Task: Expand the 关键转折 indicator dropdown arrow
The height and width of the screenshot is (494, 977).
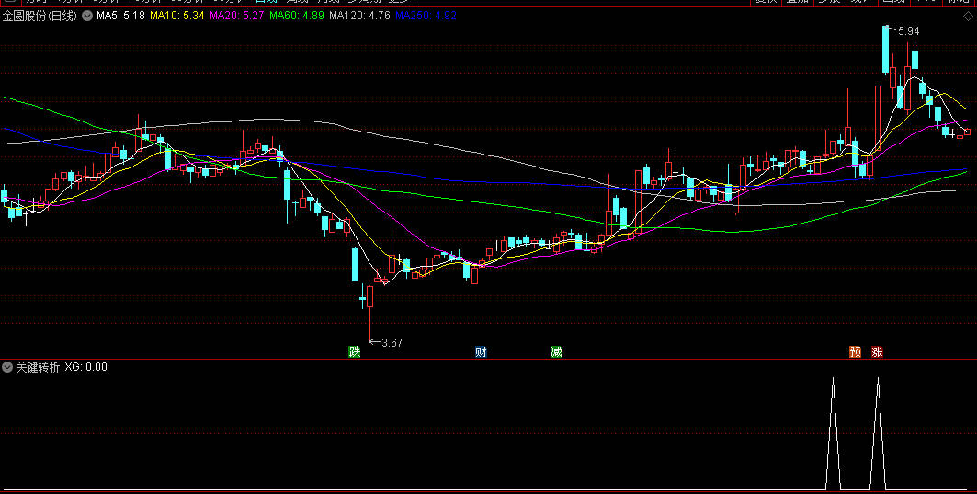Action: 7,367
